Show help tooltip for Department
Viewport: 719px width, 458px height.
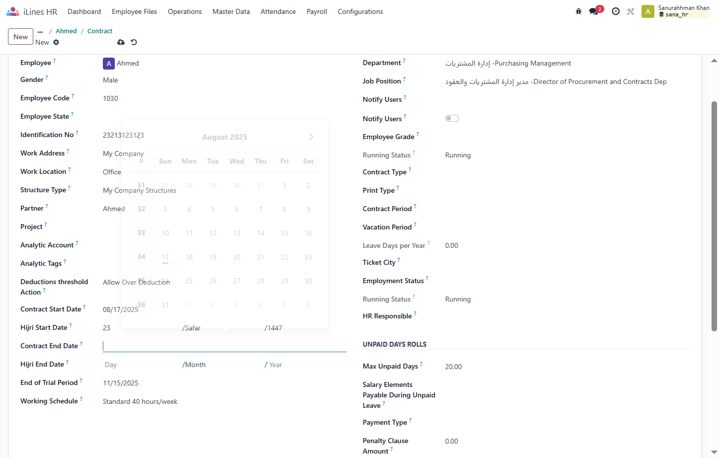(x=404, y=60)
